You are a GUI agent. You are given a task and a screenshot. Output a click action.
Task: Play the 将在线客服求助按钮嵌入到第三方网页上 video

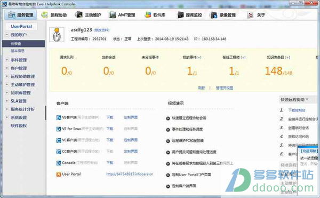pyautogui.click(x=168, y=164)
